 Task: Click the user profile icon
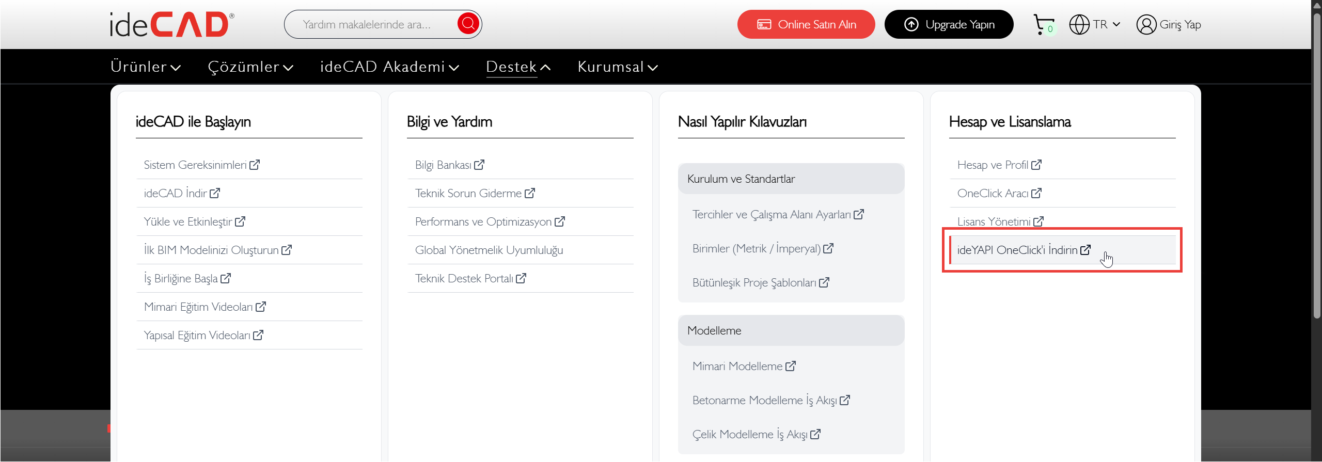pyautogui.click(x=1146, y=24)
